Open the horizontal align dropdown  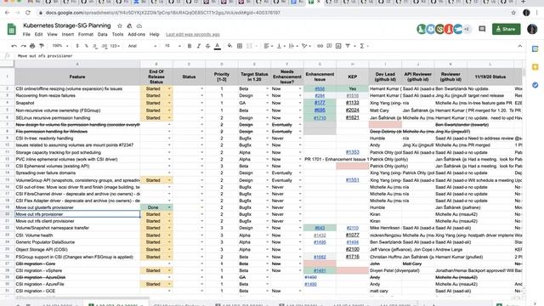268,46
